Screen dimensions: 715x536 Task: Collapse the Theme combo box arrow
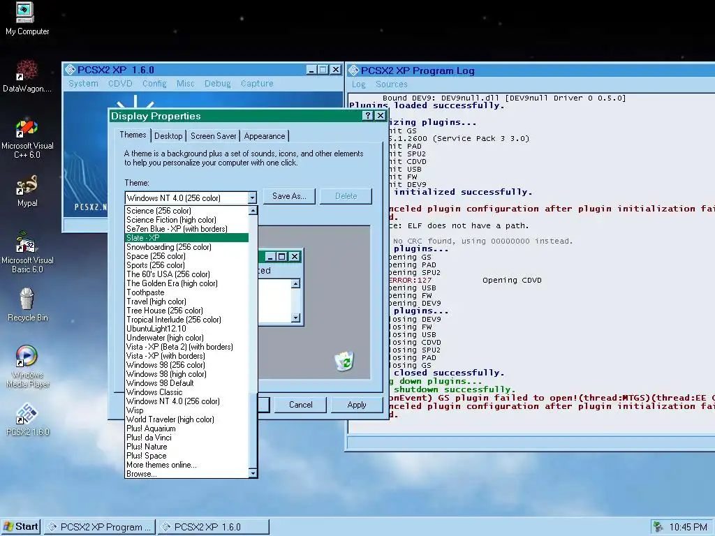click(252, 198)
